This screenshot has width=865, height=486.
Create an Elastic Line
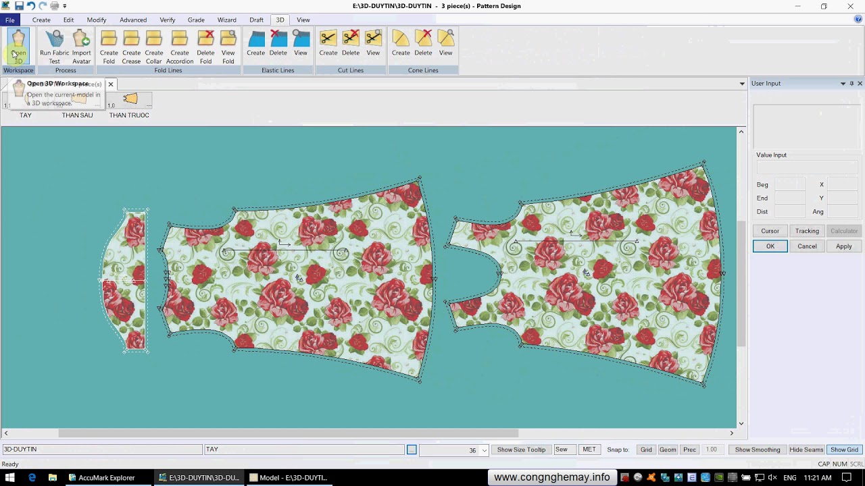(x=255, y=43)
